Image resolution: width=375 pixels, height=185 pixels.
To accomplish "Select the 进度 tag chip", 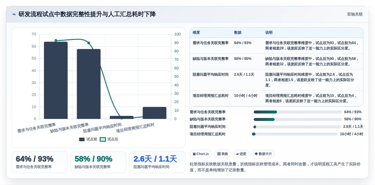I will tap(241, 154).
